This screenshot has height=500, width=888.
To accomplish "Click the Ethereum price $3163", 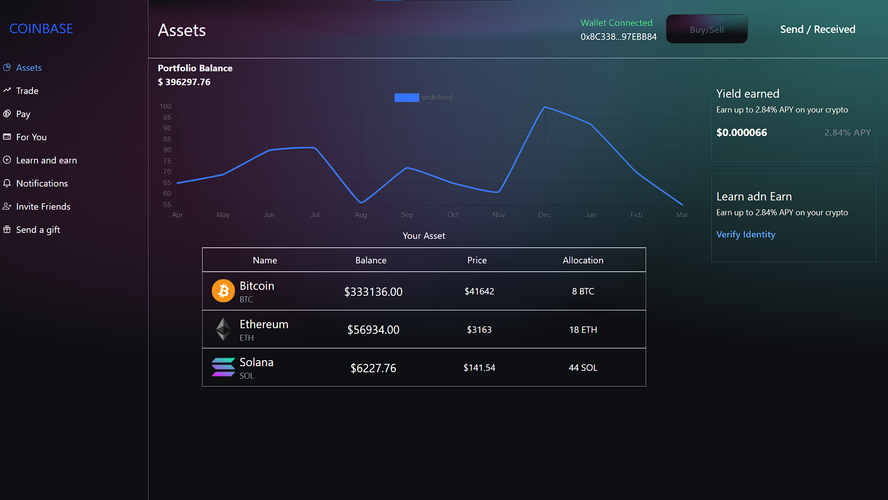I will (479, 330).
